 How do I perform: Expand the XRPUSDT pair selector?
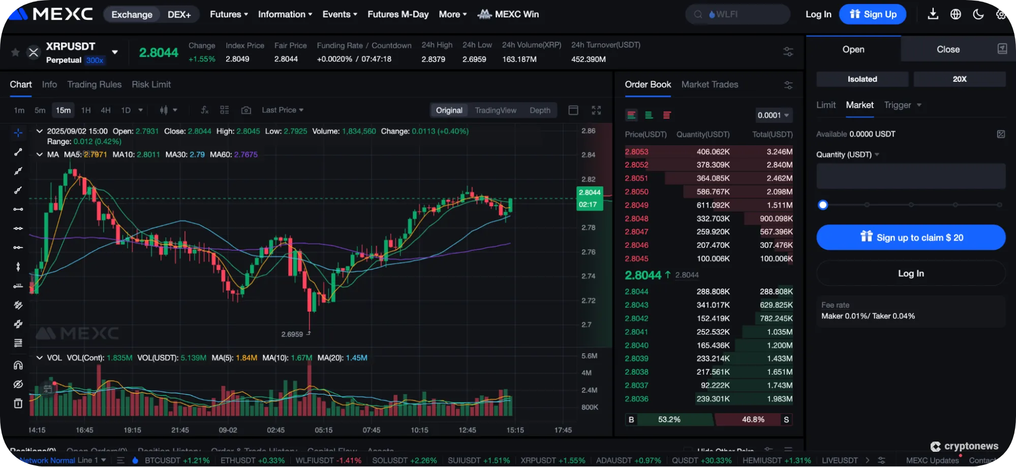(115, 52)
